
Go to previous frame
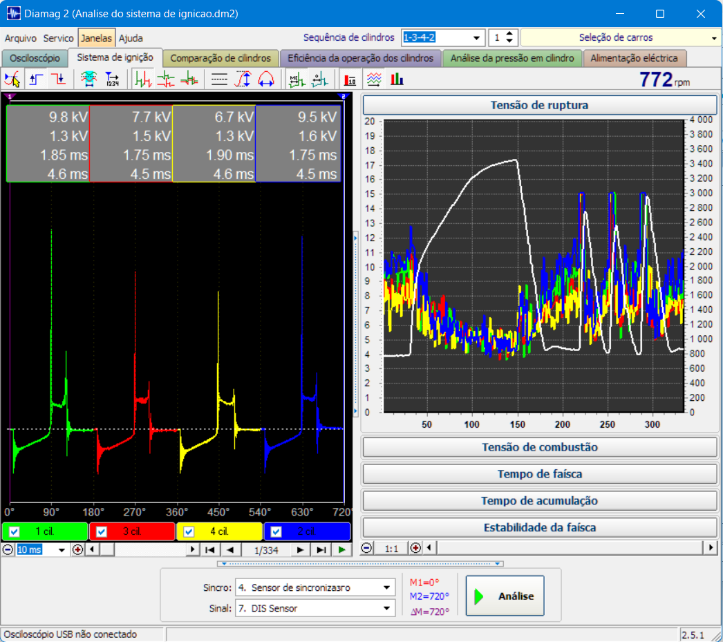(231, 549)
